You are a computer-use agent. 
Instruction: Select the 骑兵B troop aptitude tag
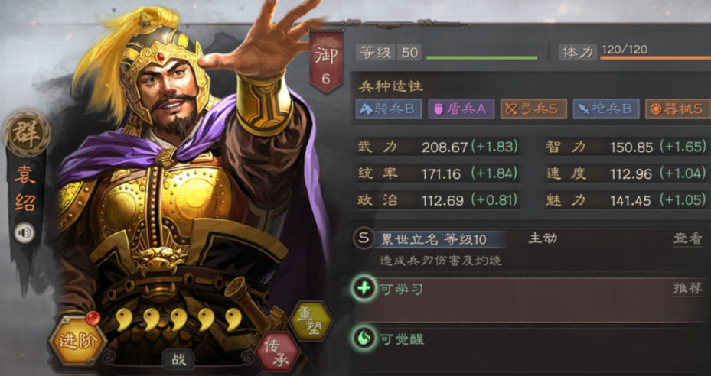pos(389,109)
